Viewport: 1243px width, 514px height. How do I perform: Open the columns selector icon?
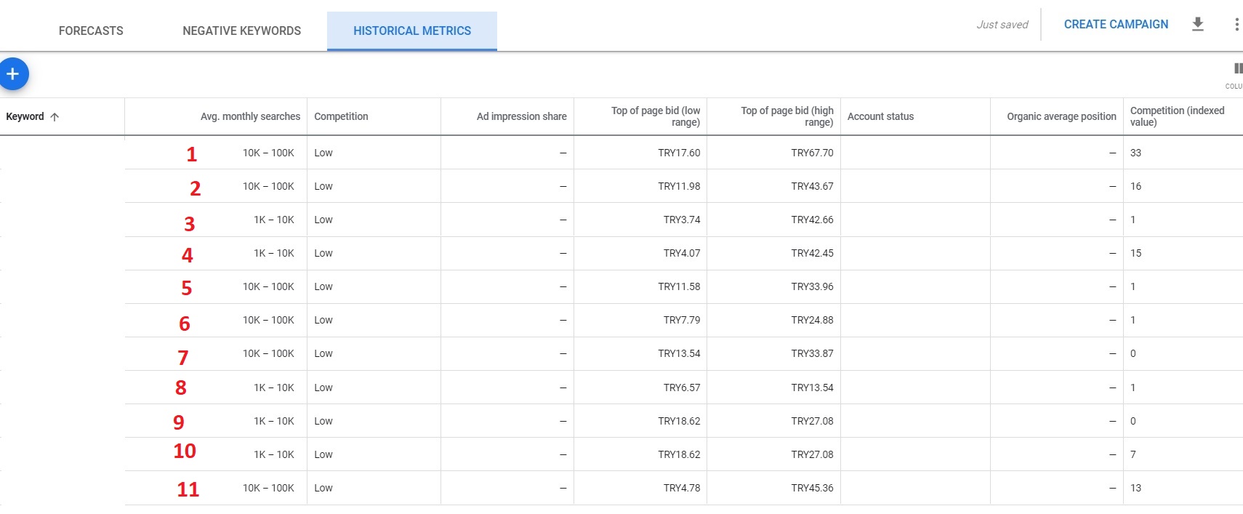[1238, 69]
